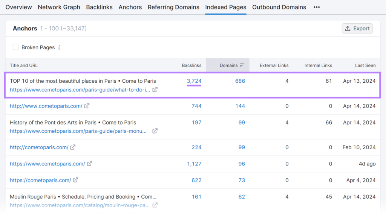Click the 686 domains value
The image size is (386, 214).
tap(240, 81)
